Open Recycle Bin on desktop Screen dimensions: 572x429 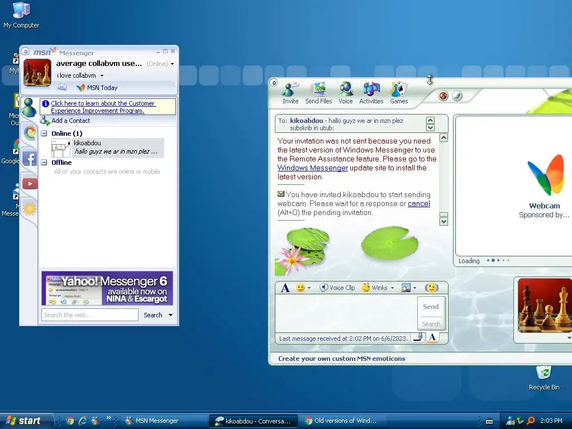(x=544, y=378)
